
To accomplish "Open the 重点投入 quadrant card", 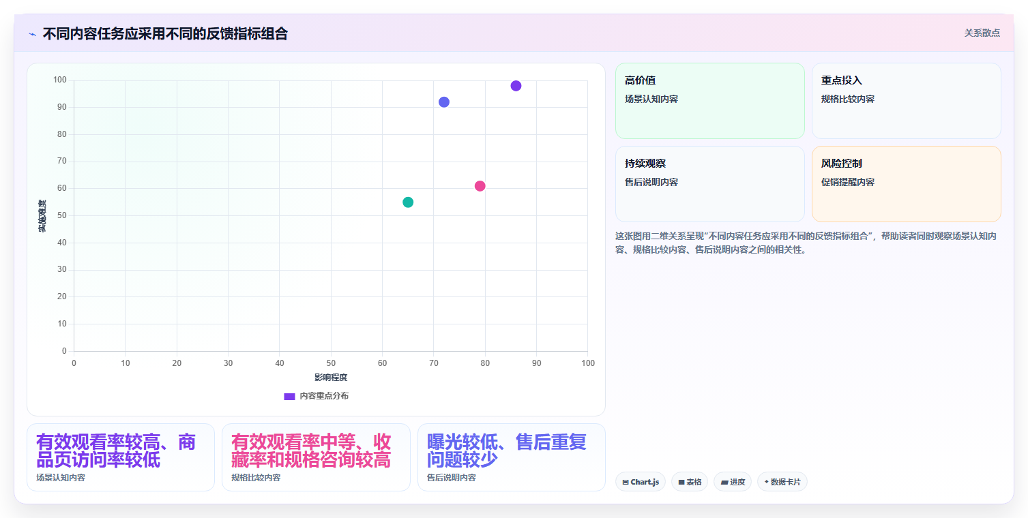I will click(x=907, y=101).
